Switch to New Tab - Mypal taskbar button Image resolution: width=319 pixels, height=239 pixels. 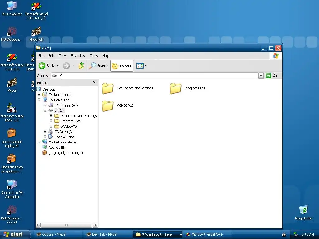coord(107,234)
